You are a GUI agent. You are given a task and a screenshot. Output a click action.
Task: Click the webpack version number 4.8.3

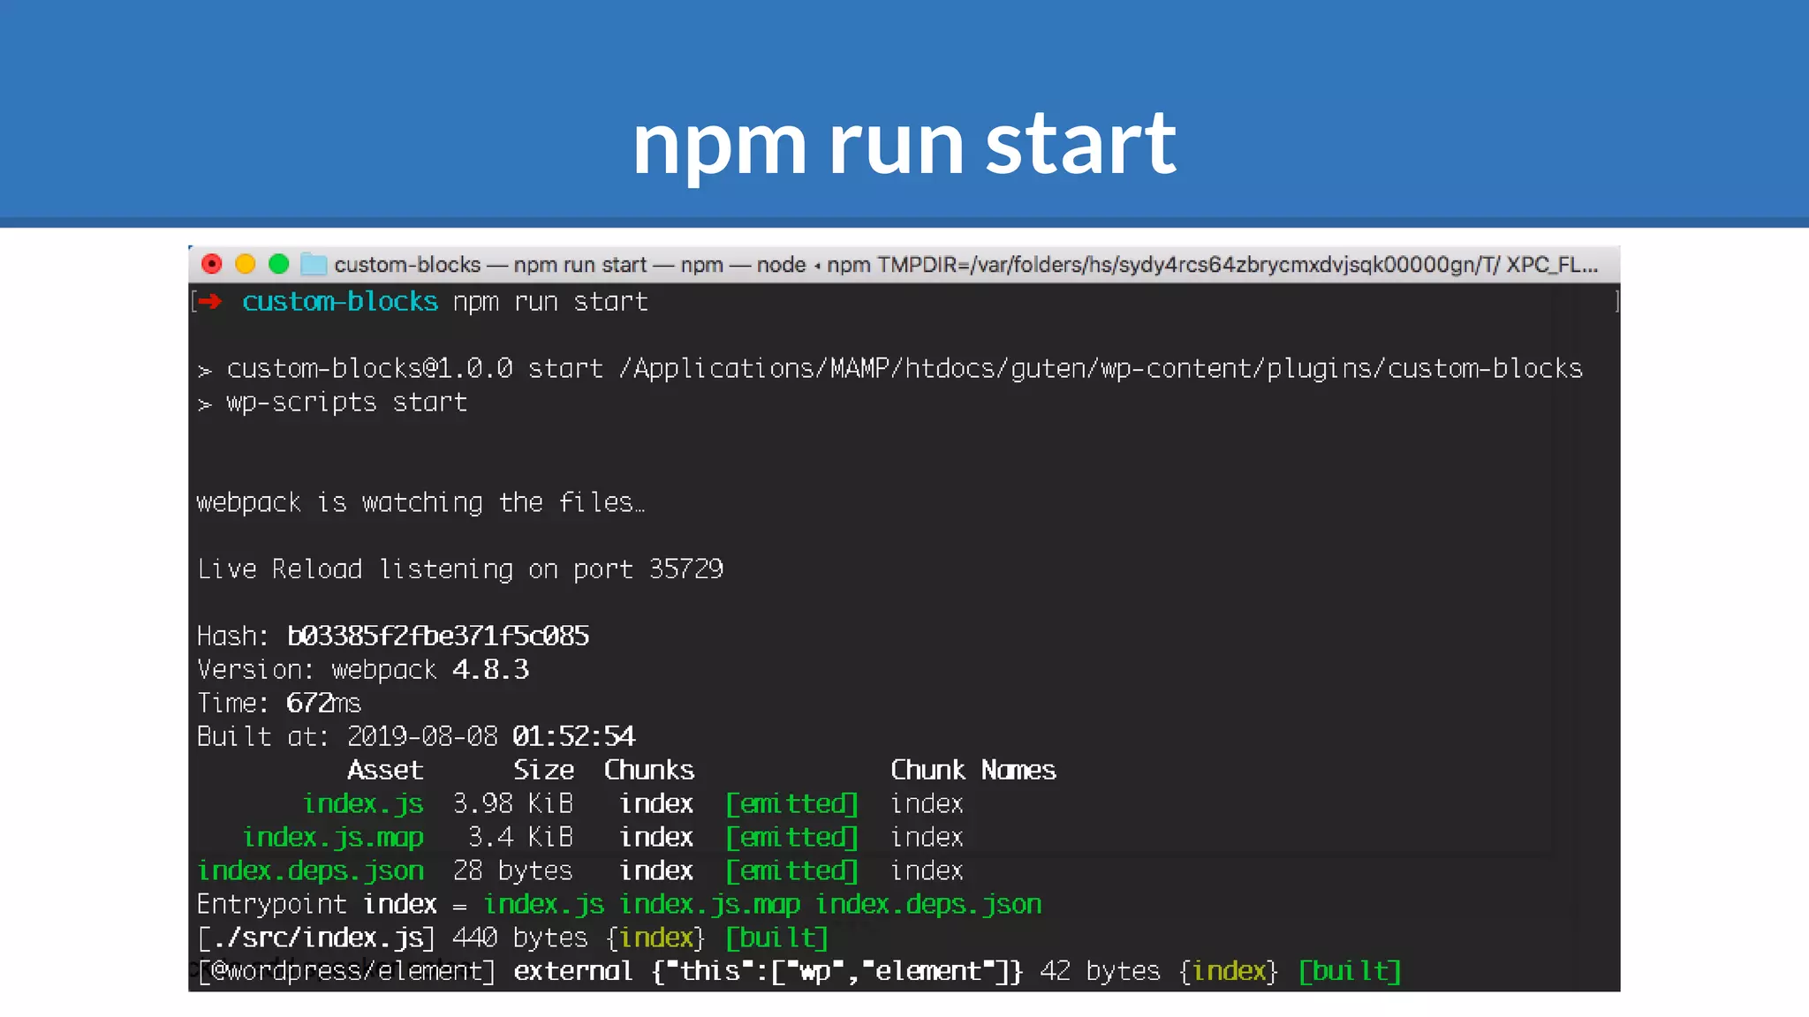pyautogui.click(x=490, y=670)
